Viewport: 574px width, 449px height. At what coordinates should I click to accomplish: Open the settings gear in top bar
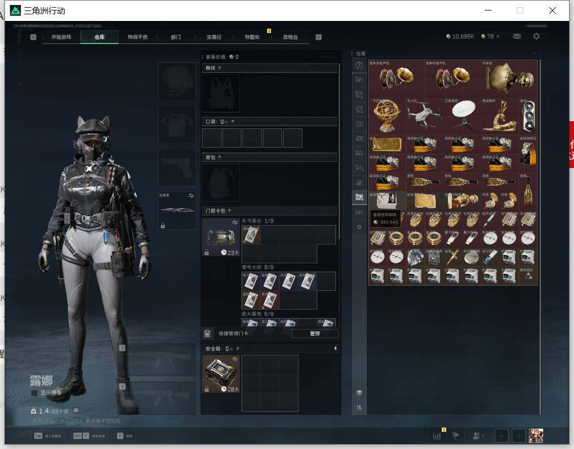[537, 36]
